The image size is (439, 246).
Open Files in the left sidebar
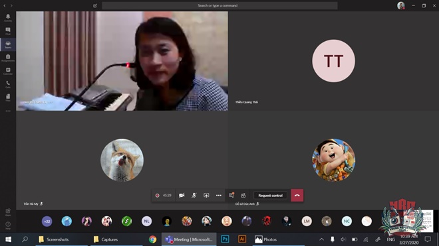tap(8, 97)
